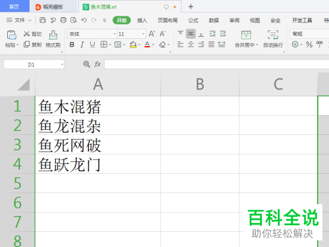
Task: Copy selection using 复制 icon
Action: coord(26,45)
